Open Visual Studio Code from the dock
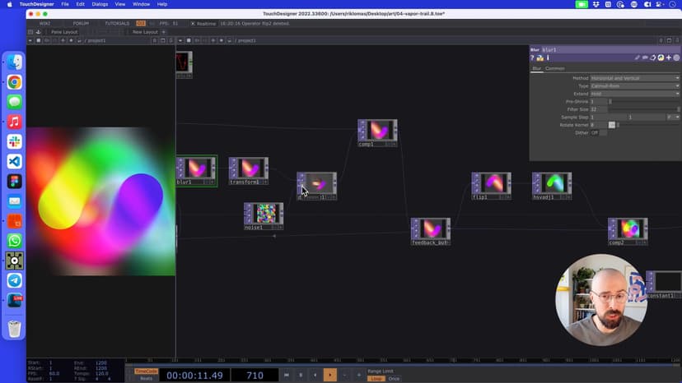 pyautogui.click(x=15, y=162)
